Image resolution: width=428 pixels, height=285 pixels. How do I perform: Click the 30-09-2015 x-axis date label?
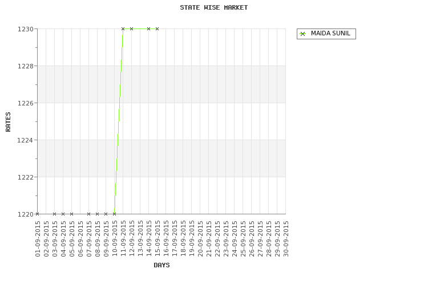(x=286, y=239)
